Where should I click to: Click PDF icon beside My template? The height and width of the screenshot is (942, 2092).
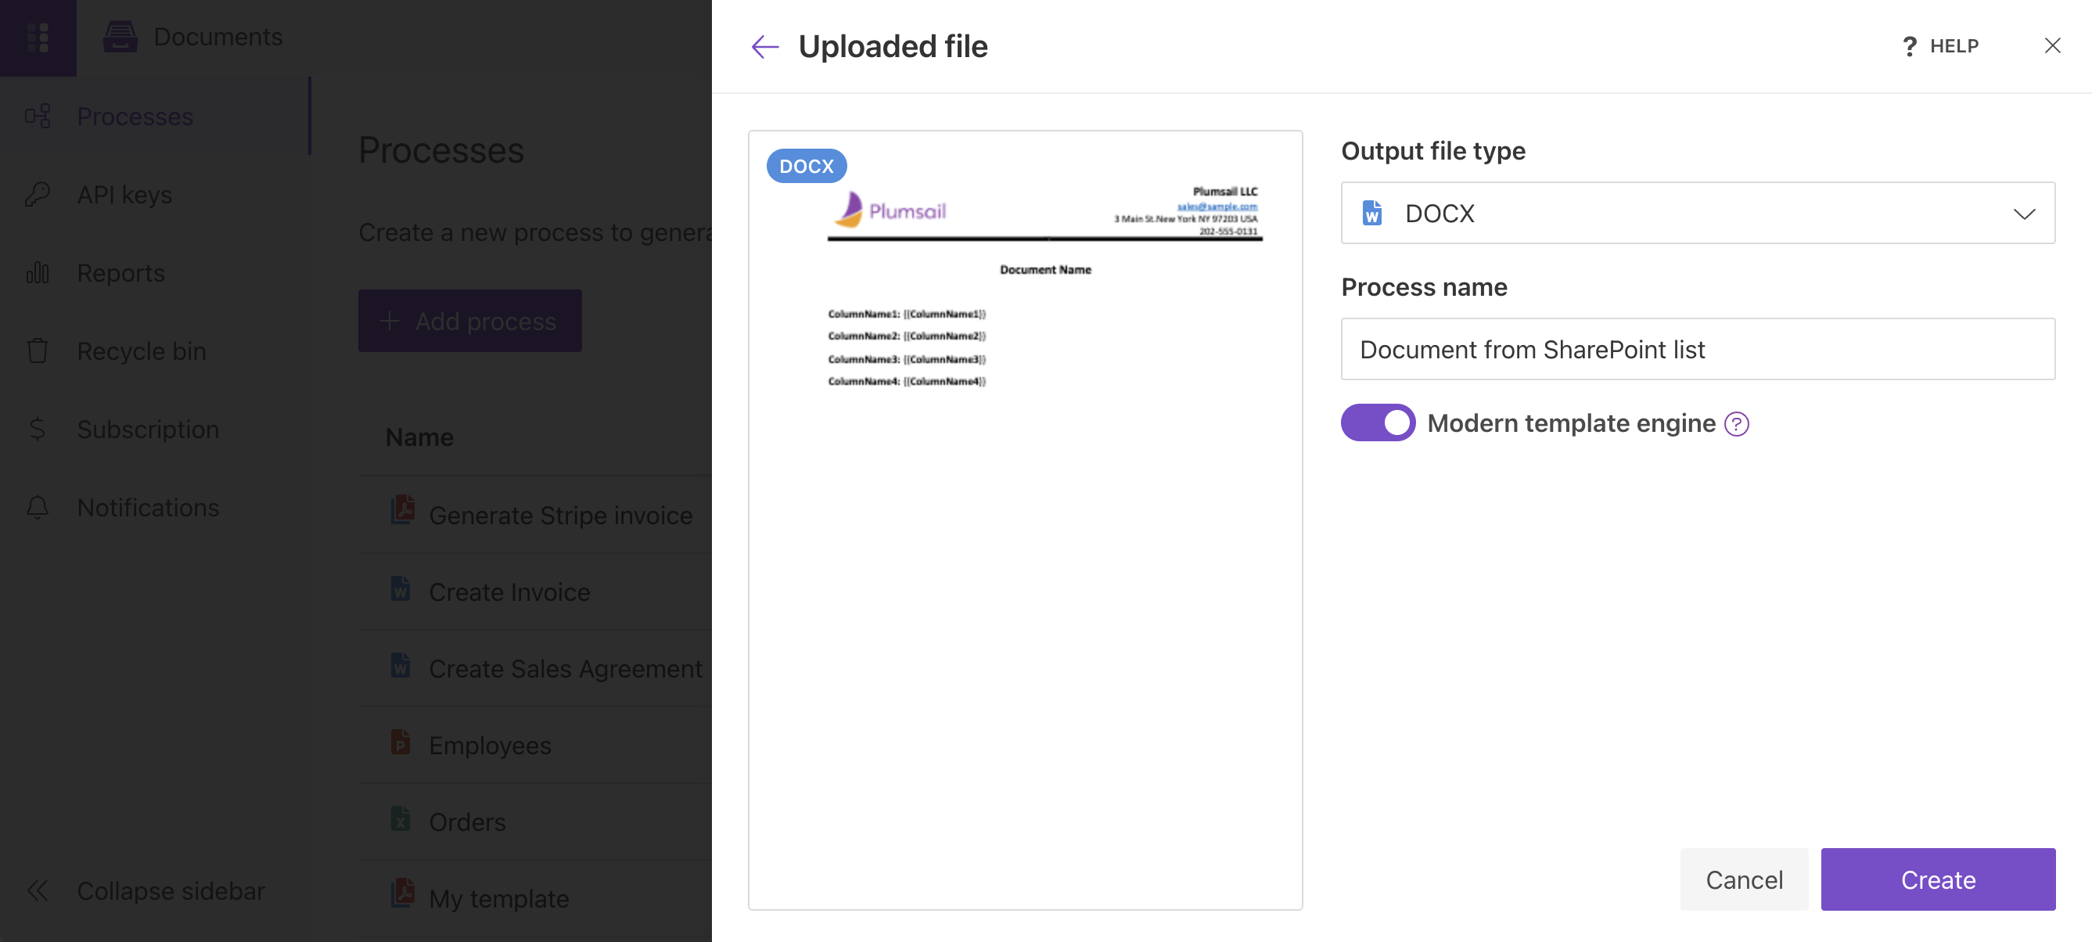(x=401, y=893)
